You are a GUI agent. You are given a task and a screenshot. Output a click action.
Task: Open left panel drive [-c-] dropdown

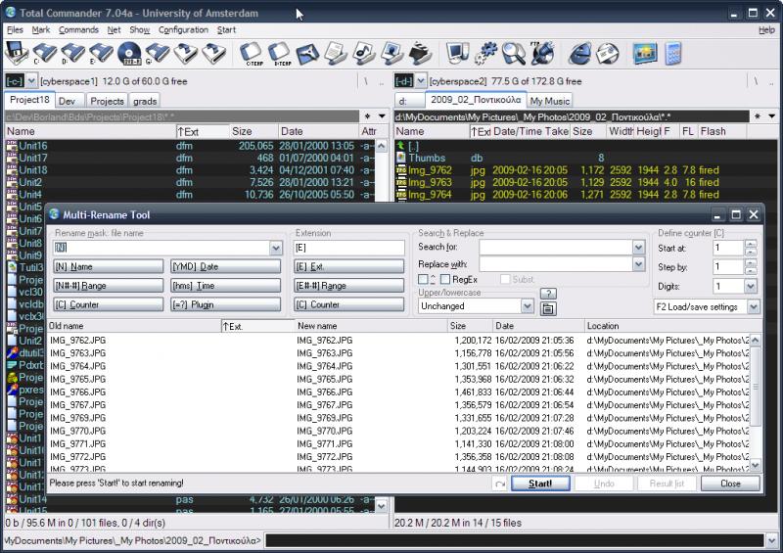pyautogui.click(x=31, y=80)
